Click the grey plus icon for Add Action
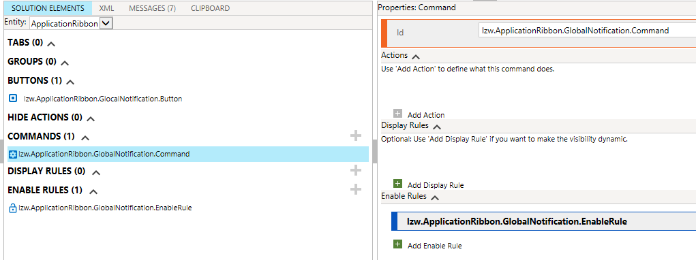The width and height of the screenshot is (696, 260). click(x=397, y=113)
